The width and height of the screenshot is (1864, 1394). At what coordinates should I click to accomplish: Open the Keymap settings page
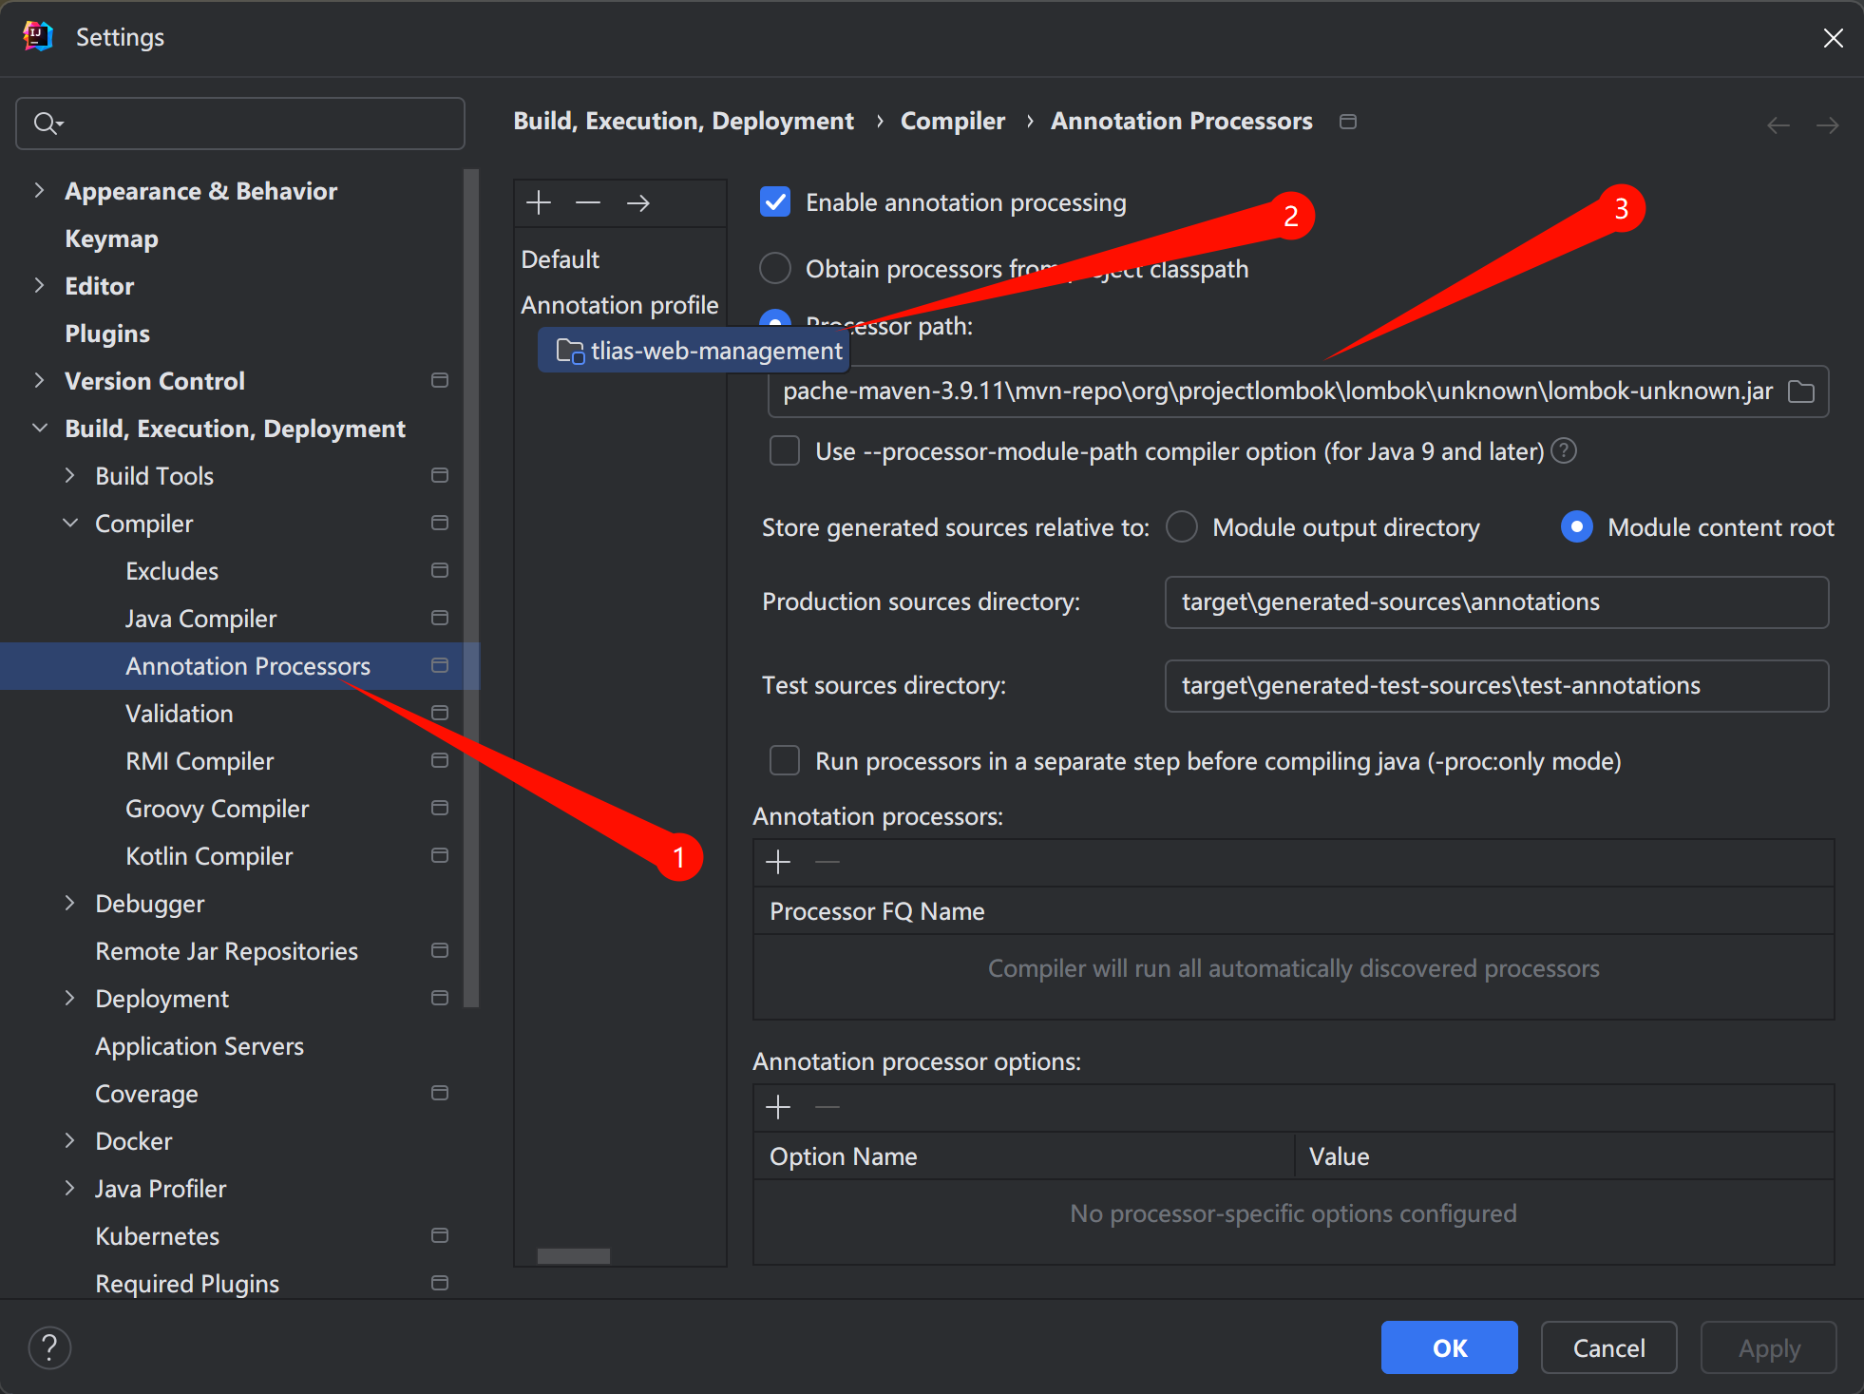click(x=111, y=239)
